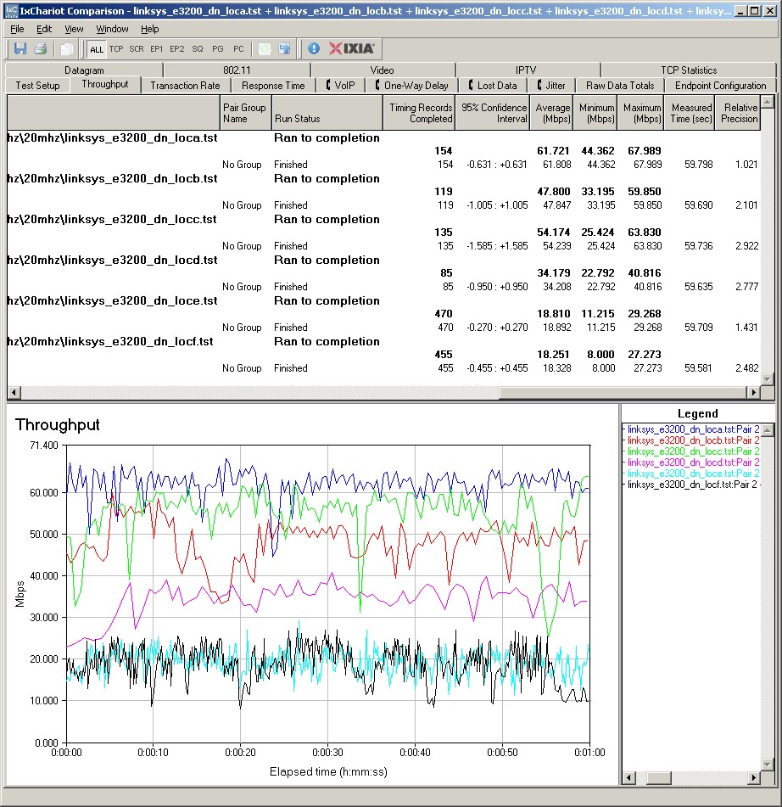Click the Pair Group Name column header

coord(245,113)
